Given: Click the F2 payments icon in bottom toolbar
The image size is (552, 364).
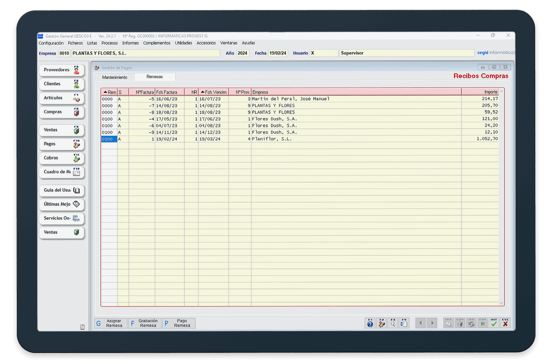Looking at the screenshot, I should pyautogui.click(x=381, y=323).
